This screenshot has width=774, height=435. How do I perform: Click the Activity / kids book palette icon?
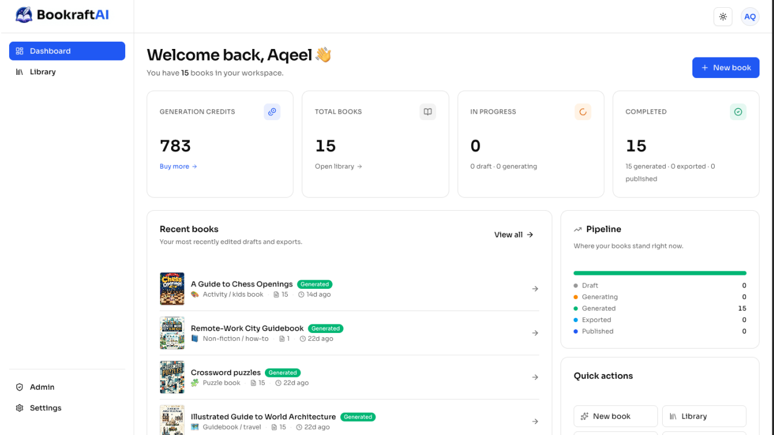coord(195,294)
